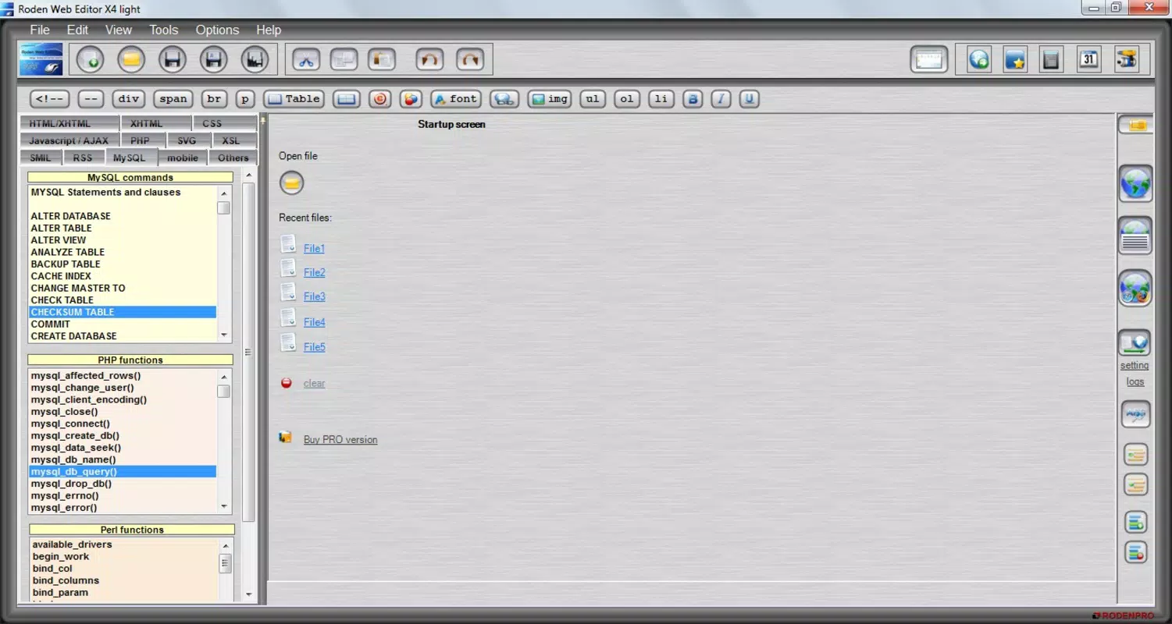Click down arrow of left panel scrollbar

[x=249, y=594]
